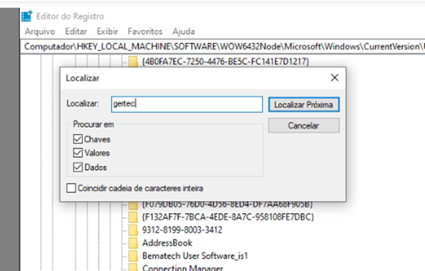
Task: Click the folder icon of {4B0FA7EC-7250-4476-BE5C-FC141E7D1217}
Action: pyautogui.click(x=133, y=61)
